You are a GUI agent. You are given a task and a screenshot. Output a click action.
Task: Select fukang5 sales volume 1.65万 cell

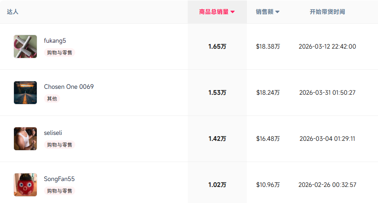coord(217,47)
